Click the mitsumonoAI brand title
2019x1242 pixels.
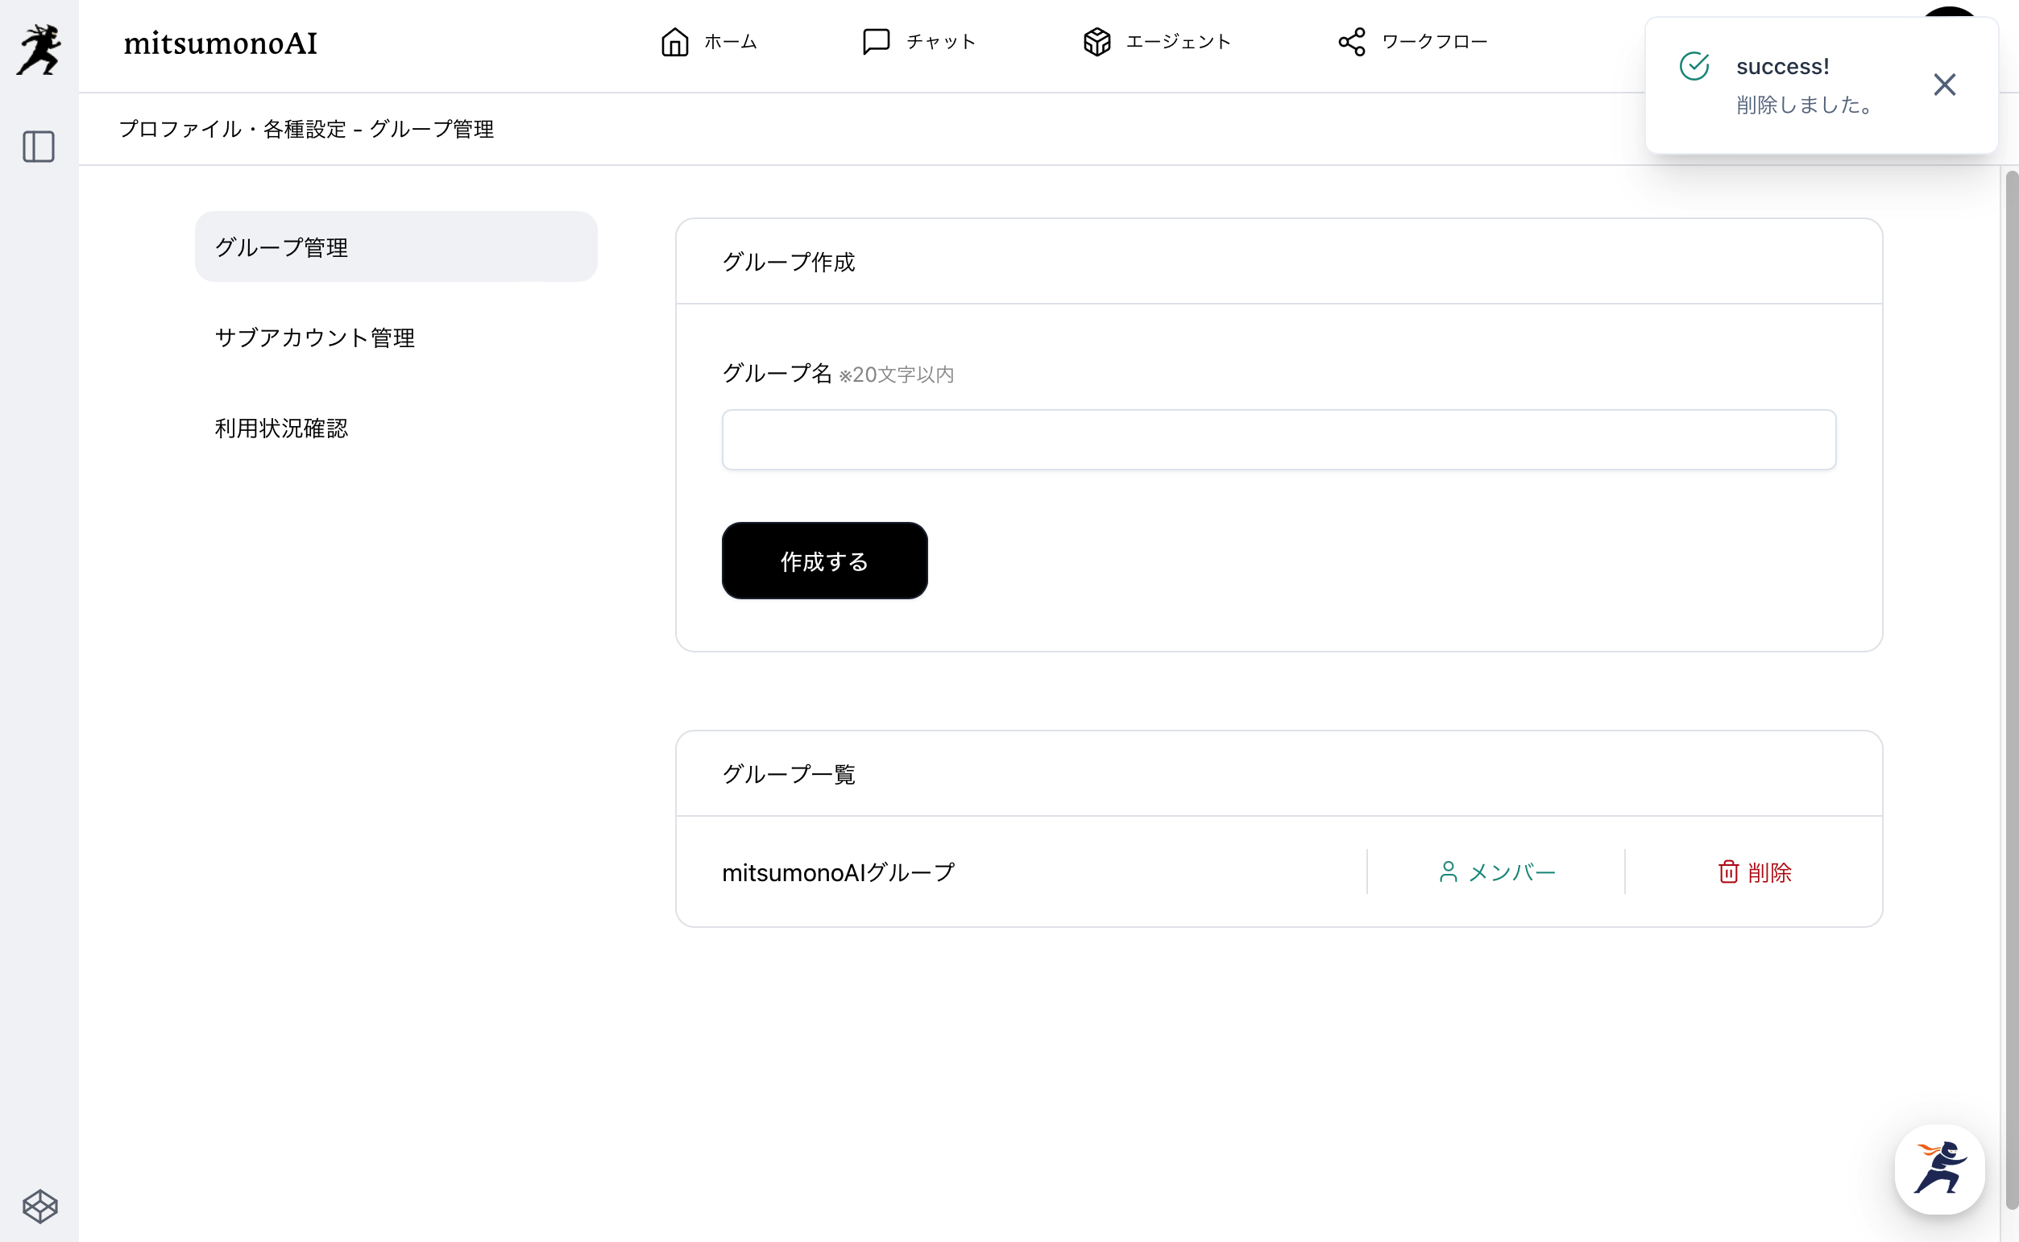[220, 43]
